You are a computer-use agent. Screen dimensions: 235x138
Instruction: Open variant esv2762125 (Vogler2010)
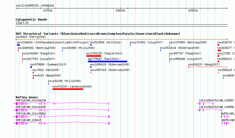coord(104,53)
